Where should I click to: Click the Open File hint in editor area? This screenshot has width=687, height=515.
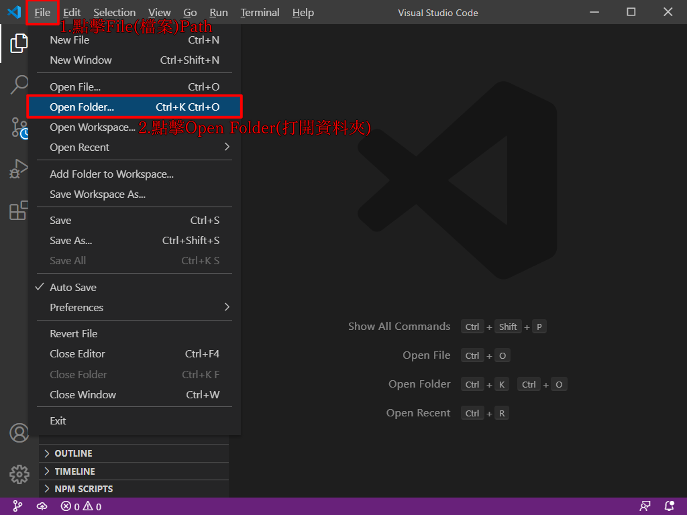(426, 355)
